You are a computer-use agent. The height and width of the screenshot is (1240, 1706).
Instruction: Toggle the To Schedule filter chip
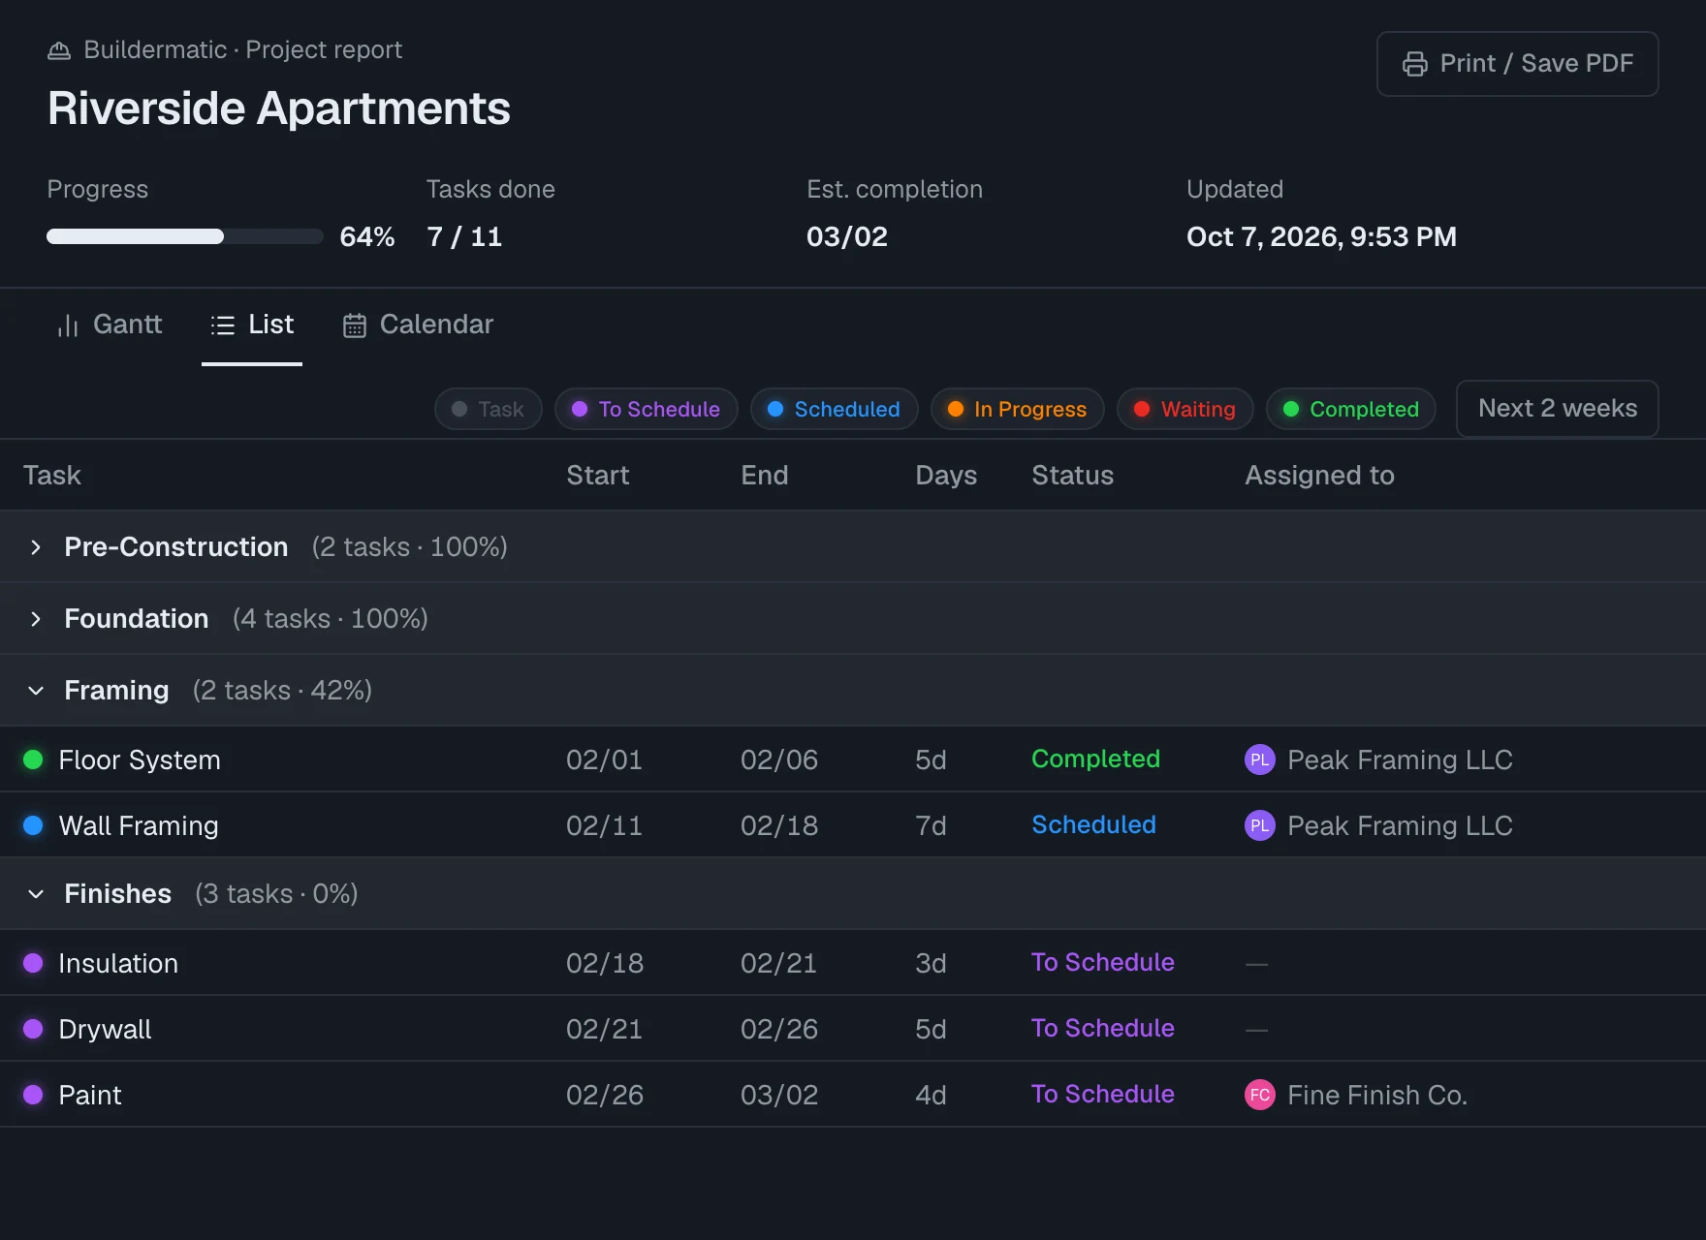(646, 409)
